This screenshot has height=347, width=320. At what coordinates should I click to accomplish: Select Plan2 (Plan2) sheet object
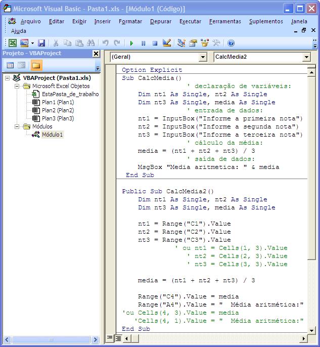(58, 110)
